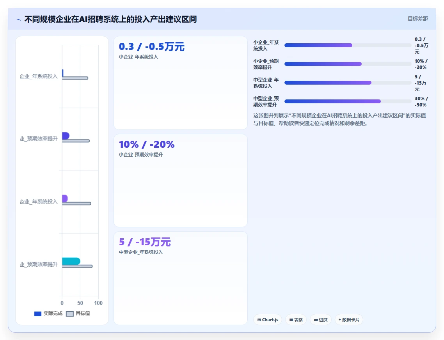Screen dimensions: 444x340
Task: Click the blue 实际完成 legend swatch
Action: [x=38, y=313]
